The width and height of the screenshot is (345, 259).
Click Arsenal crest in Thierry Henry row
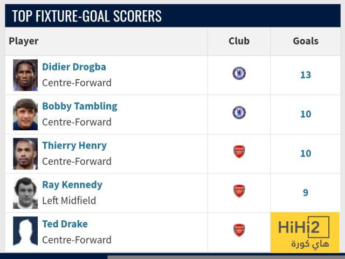click(239, 152)
